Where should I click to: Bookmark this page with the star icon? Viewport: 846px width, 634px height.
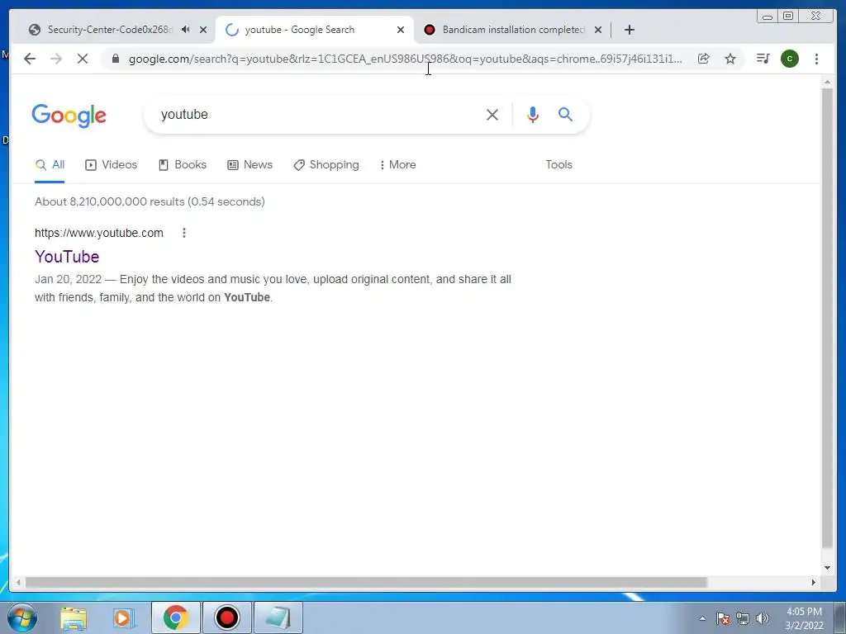[730, 59]
